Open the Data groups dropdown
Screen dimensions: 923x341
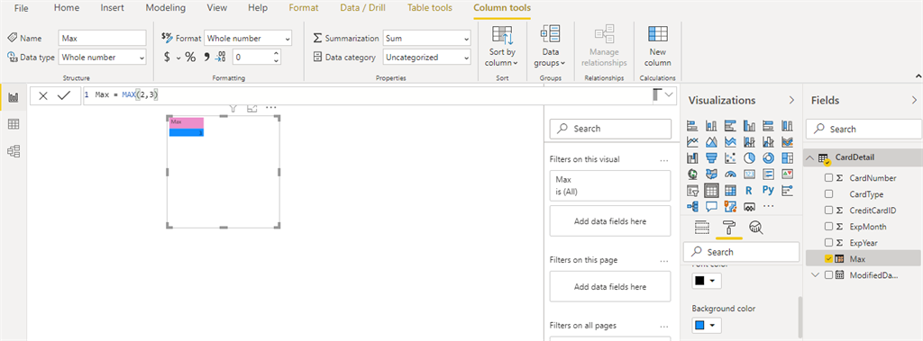(551, 46)
